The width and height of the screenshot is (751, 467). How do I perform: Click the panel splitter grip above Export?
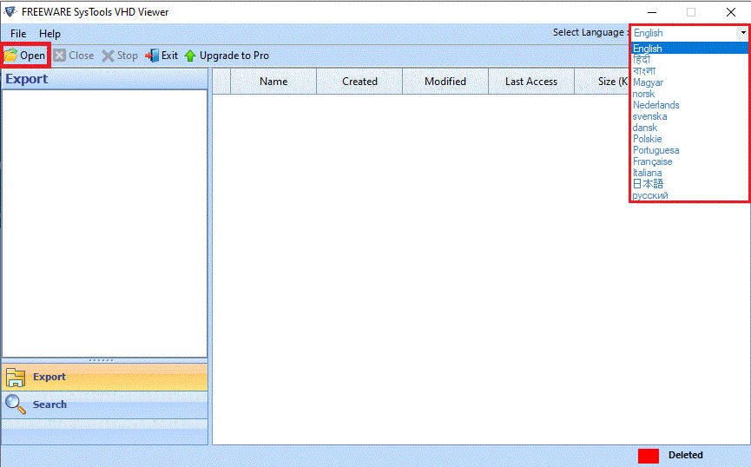[x=102, y=359]
